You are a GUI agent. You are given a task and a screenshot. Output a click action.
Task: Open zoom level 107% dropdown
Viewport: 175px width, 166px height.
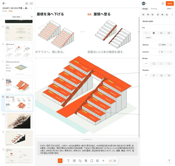click(170, 9)
